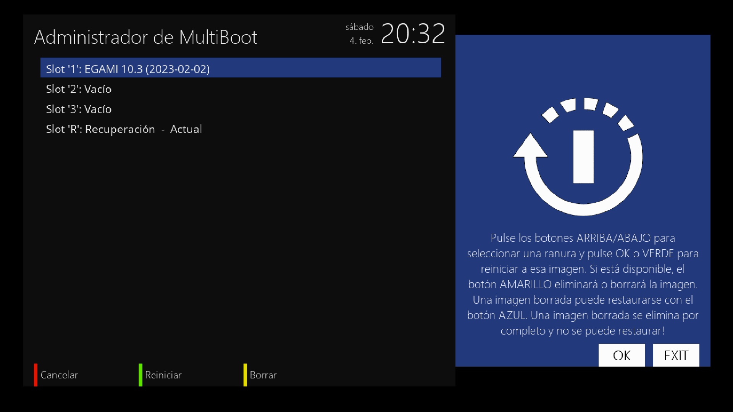Viewport: 733px width, 412px height.
Task: Click the sábado 4. feb. date
Action: (360, 34)
